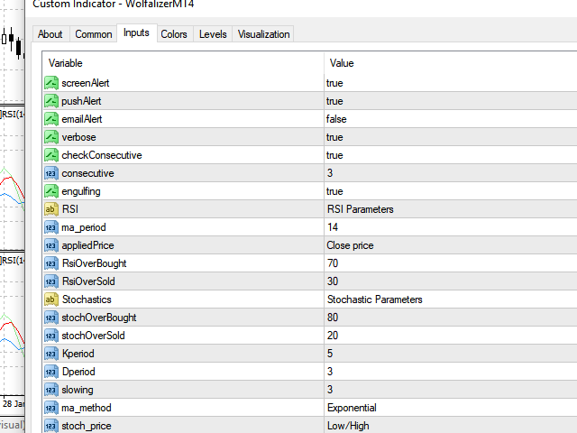Click the stochOverSold integer icon
The height and width of the screenshot is (433, 577).
[x=51, y=336]
